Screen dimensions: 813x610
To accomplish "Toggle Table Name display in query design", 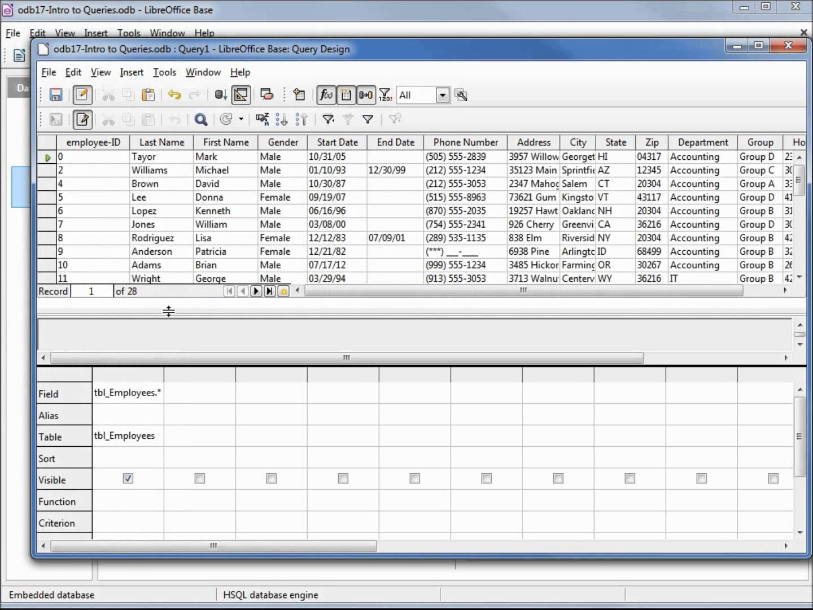I will [346, 95].
